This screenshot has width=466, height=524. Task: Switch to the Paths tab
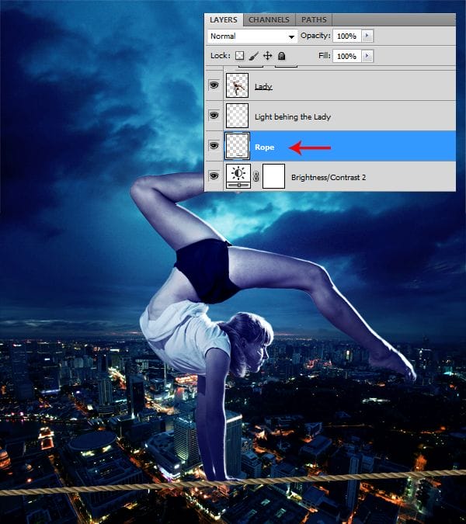point(314,19)
